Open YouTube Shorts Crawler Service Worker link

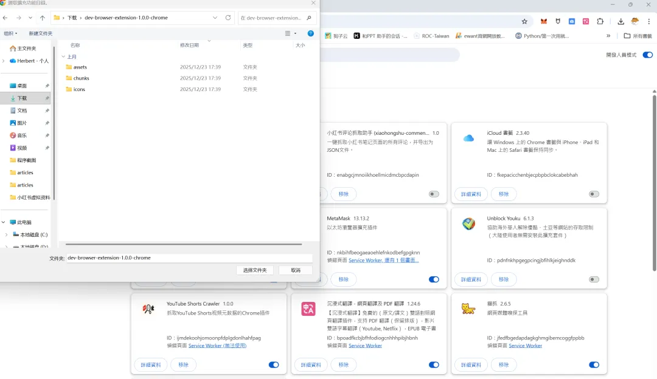217,346
